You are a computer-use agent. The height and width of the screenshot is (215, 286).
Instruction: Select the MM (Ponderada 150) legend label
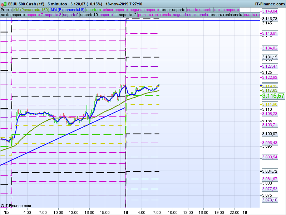(x=31, y=10)
